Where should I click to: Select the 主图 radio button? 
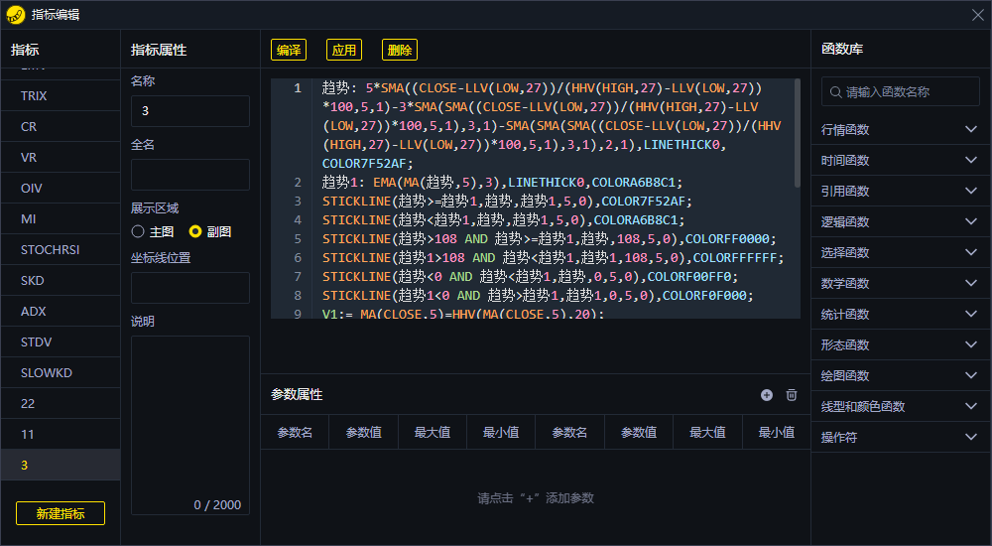click(x=138, y=231)
